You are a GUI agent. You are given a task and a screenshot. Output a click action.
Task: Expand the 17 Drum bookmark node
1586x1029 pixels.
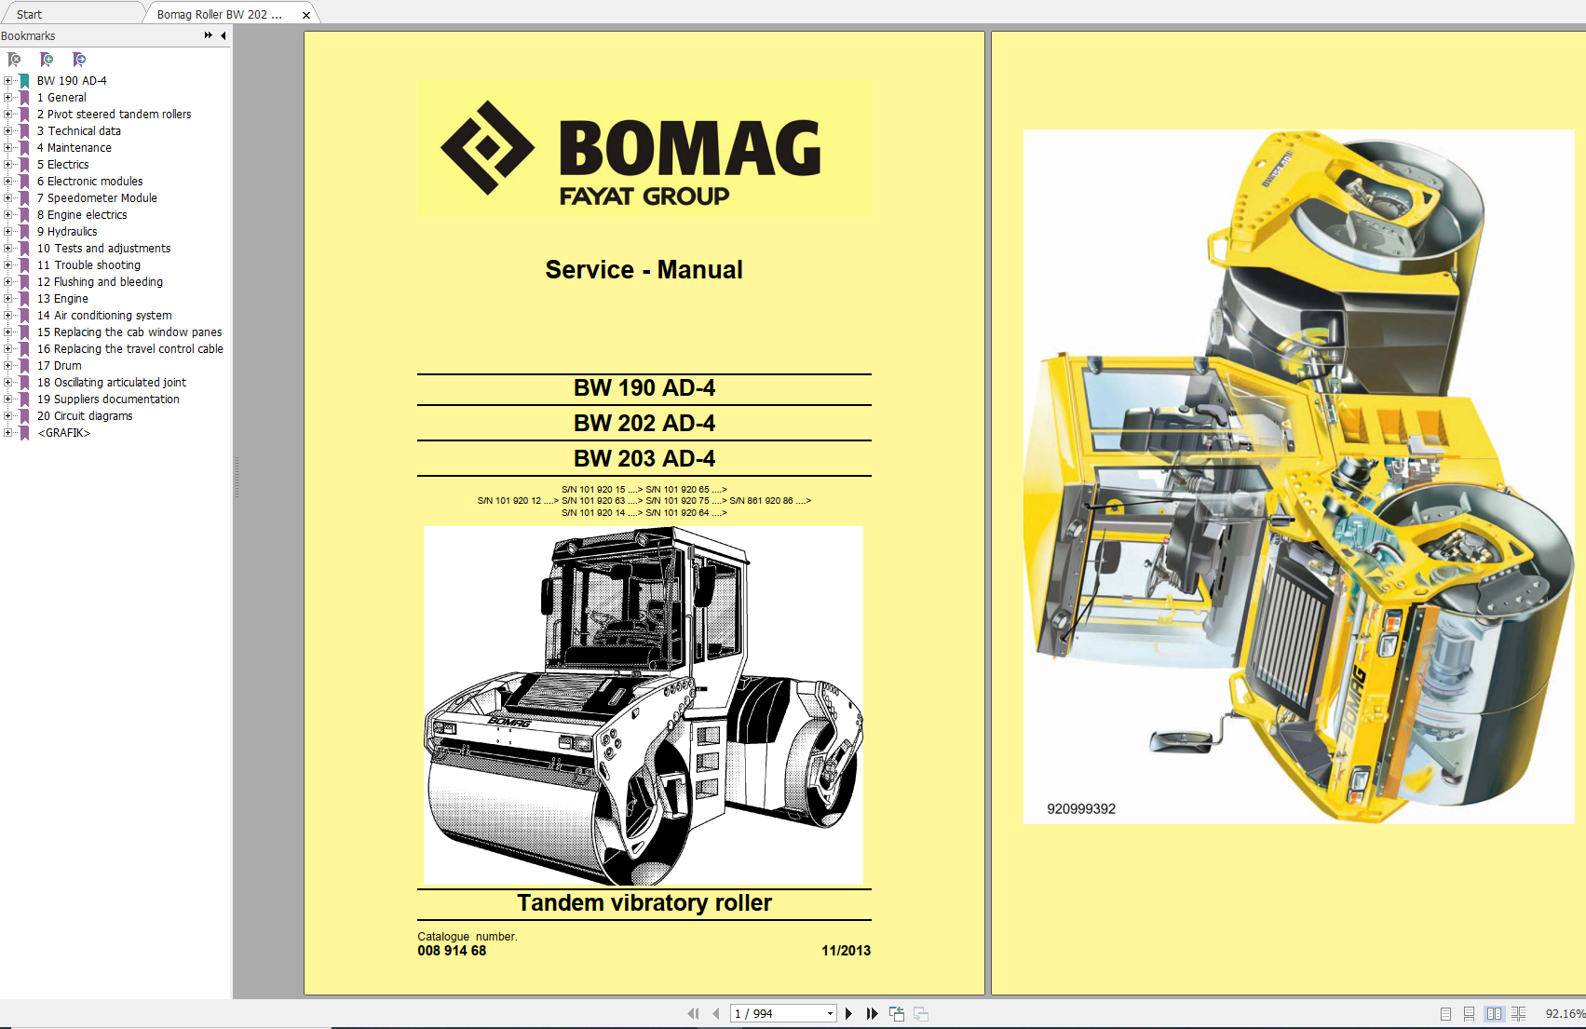tap(7, 366)
